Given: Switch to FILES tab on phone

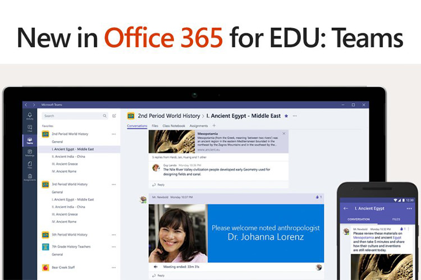Looking at the screenshot, I should pyautogui.click(x=396, y=219).
